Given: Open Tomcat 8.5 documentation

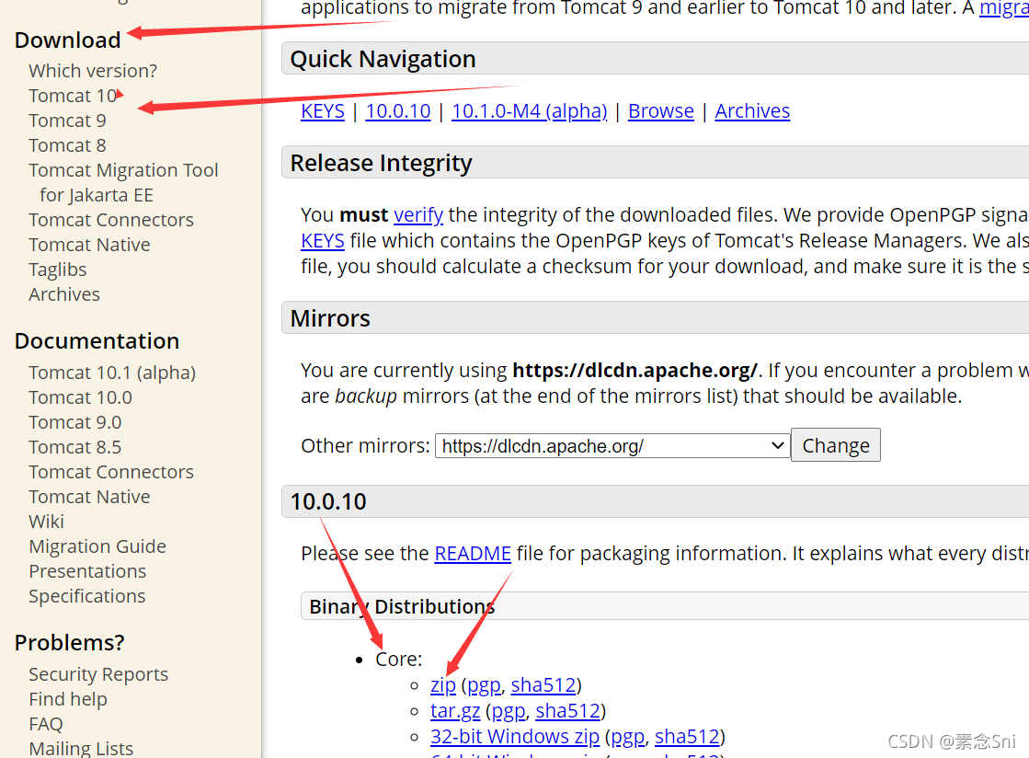Looking at the screenshot, I should pyautogui.click(x=74, y=448).
